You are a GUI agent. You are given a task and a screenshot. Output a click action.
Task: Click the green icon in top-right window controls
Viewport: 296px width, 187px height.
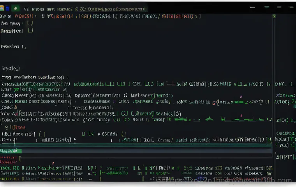click(x=267, y=7)
